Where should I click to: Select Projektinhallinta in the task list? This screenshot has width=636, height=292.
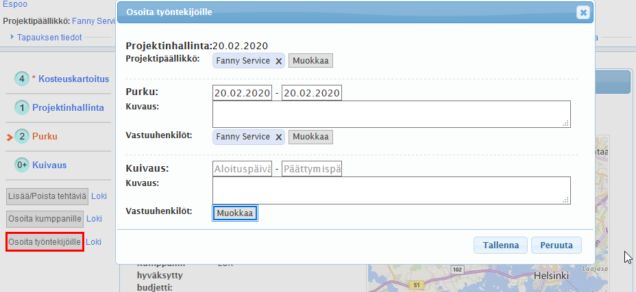(68, 107)
